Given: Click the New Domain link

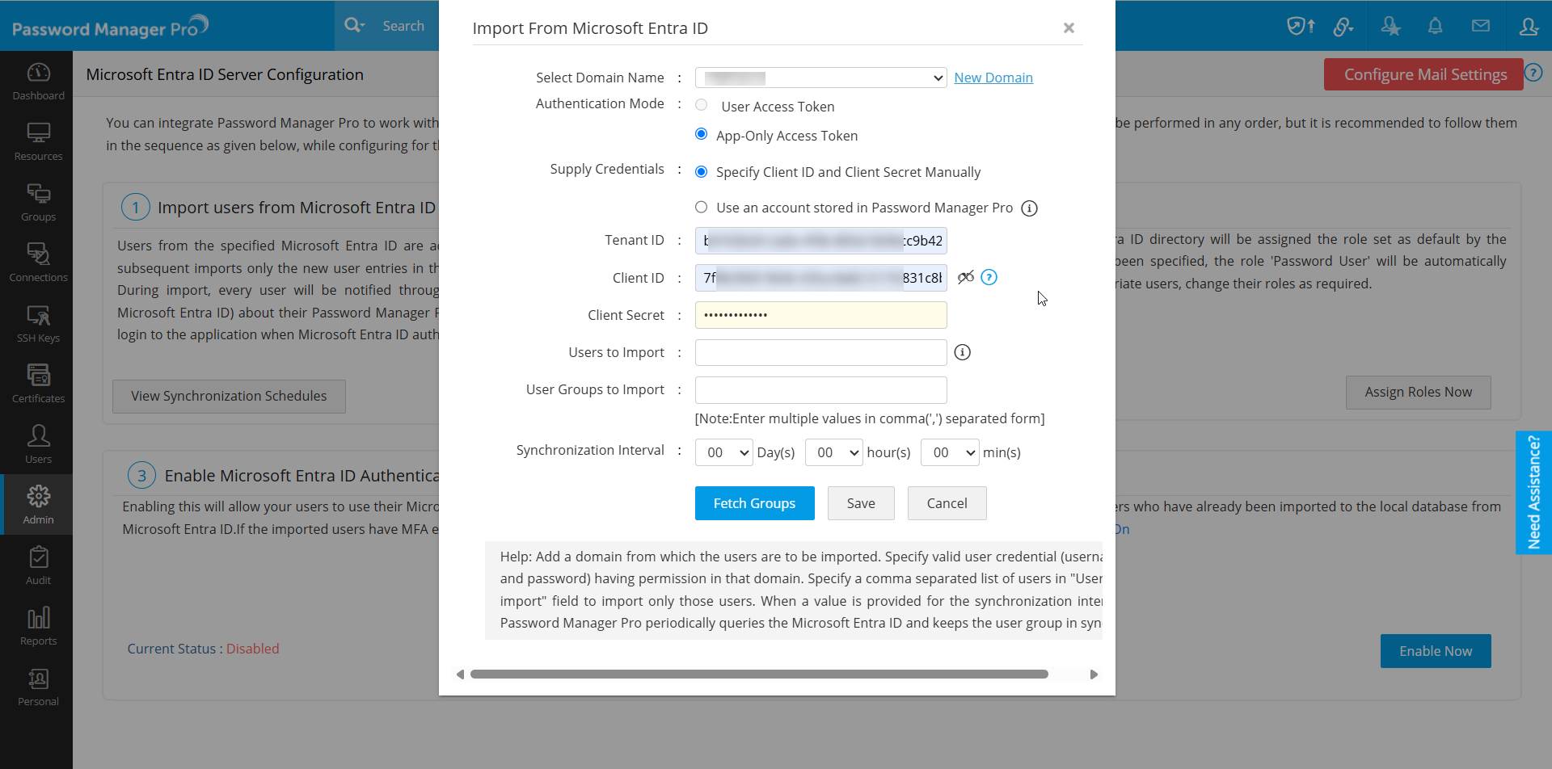Looking at the screenshot, I should pyautogui.click(x=993, y=78).
